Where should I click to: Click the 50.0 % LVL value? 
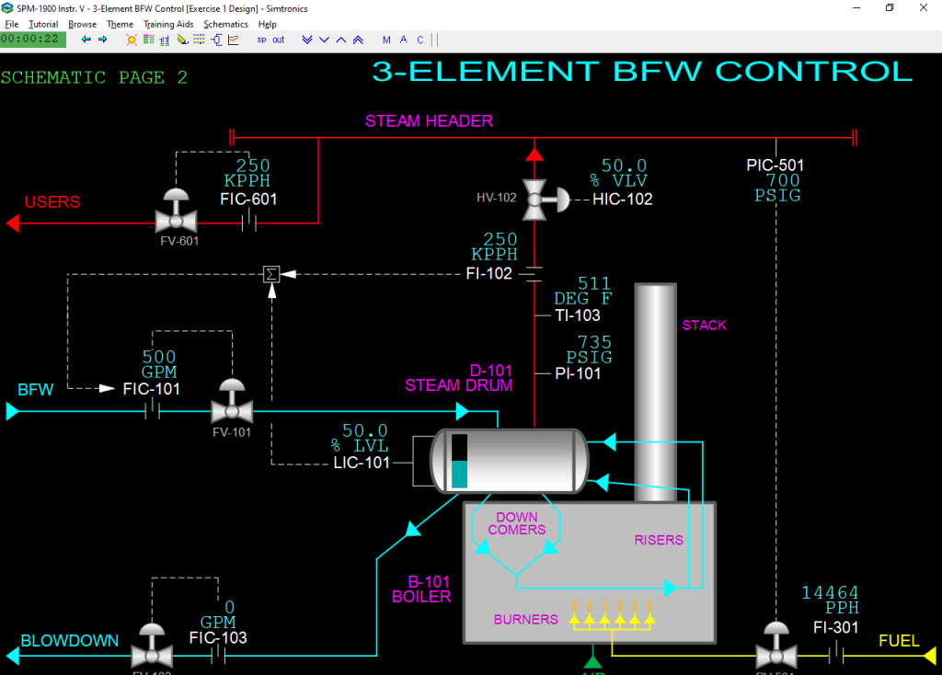pyautogui.click(x=360, y=439)
